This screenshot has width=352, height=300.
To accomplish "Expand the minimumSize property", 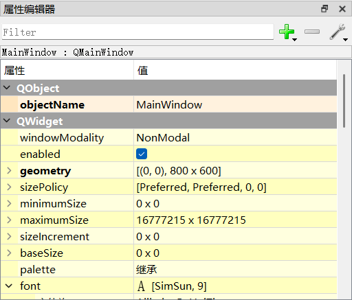I will tap(9, 204).
